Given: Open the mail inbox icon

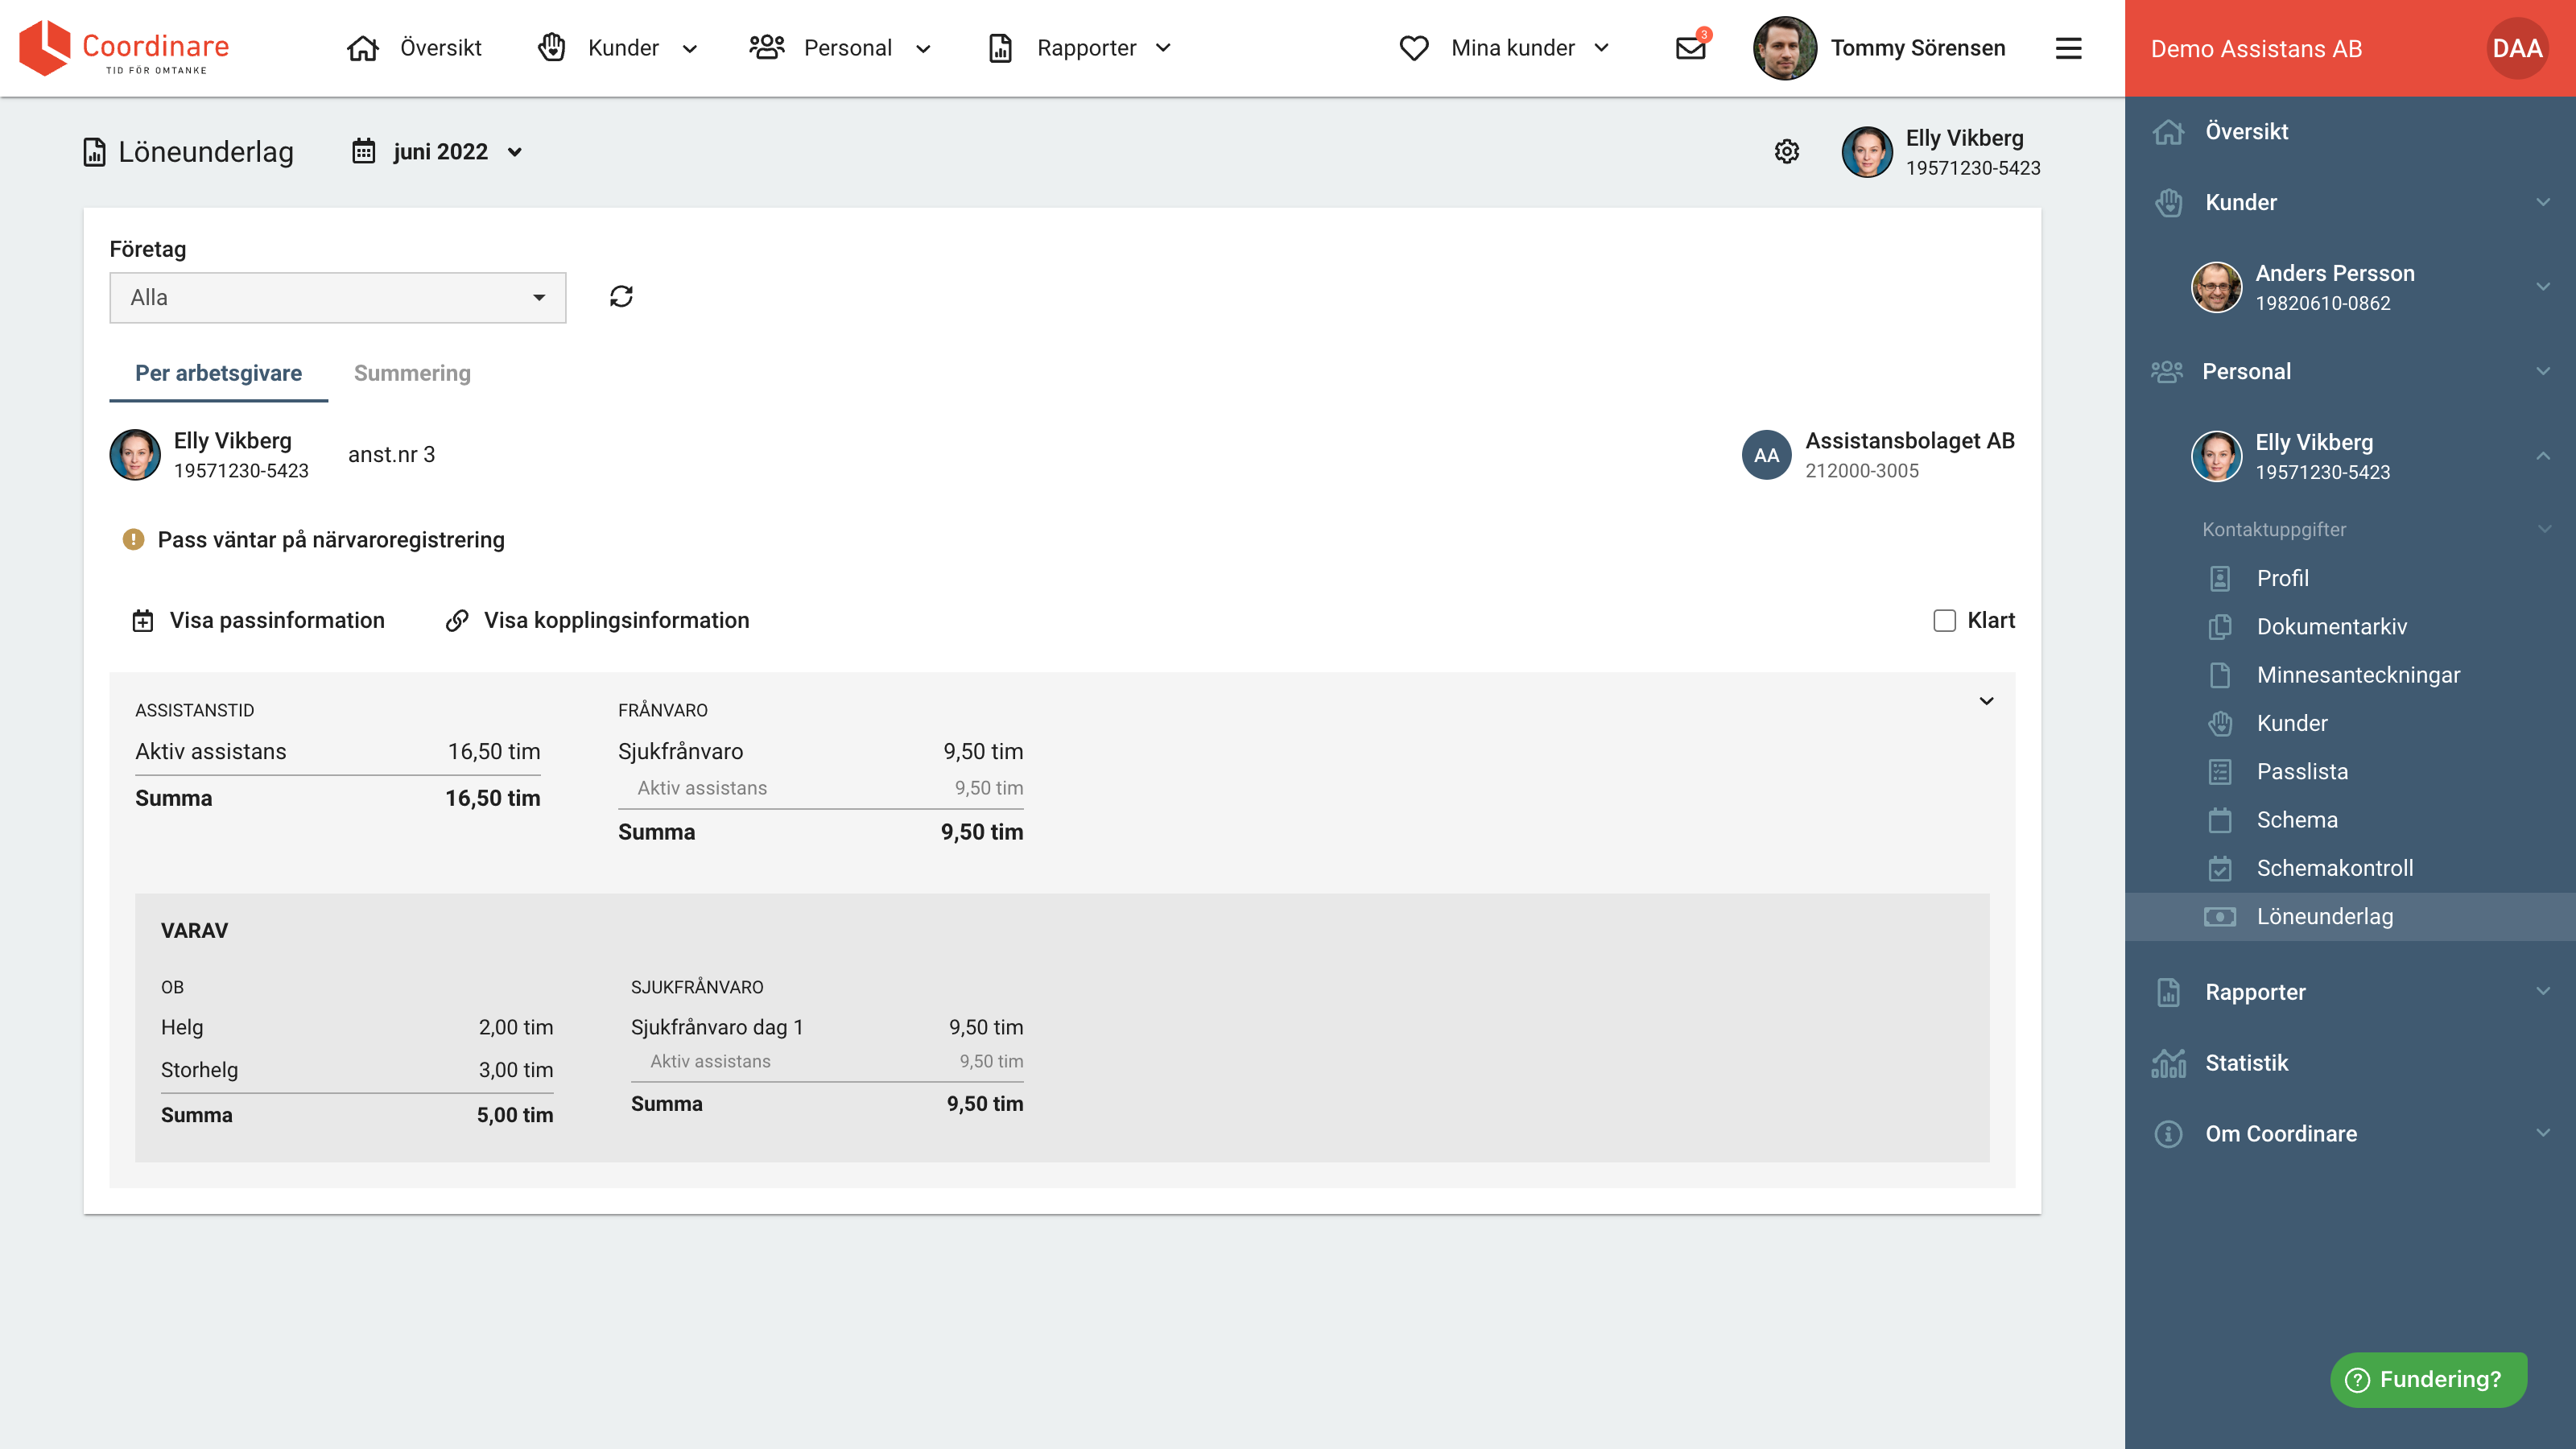Looking at the screenshot, I should 1690,48.
